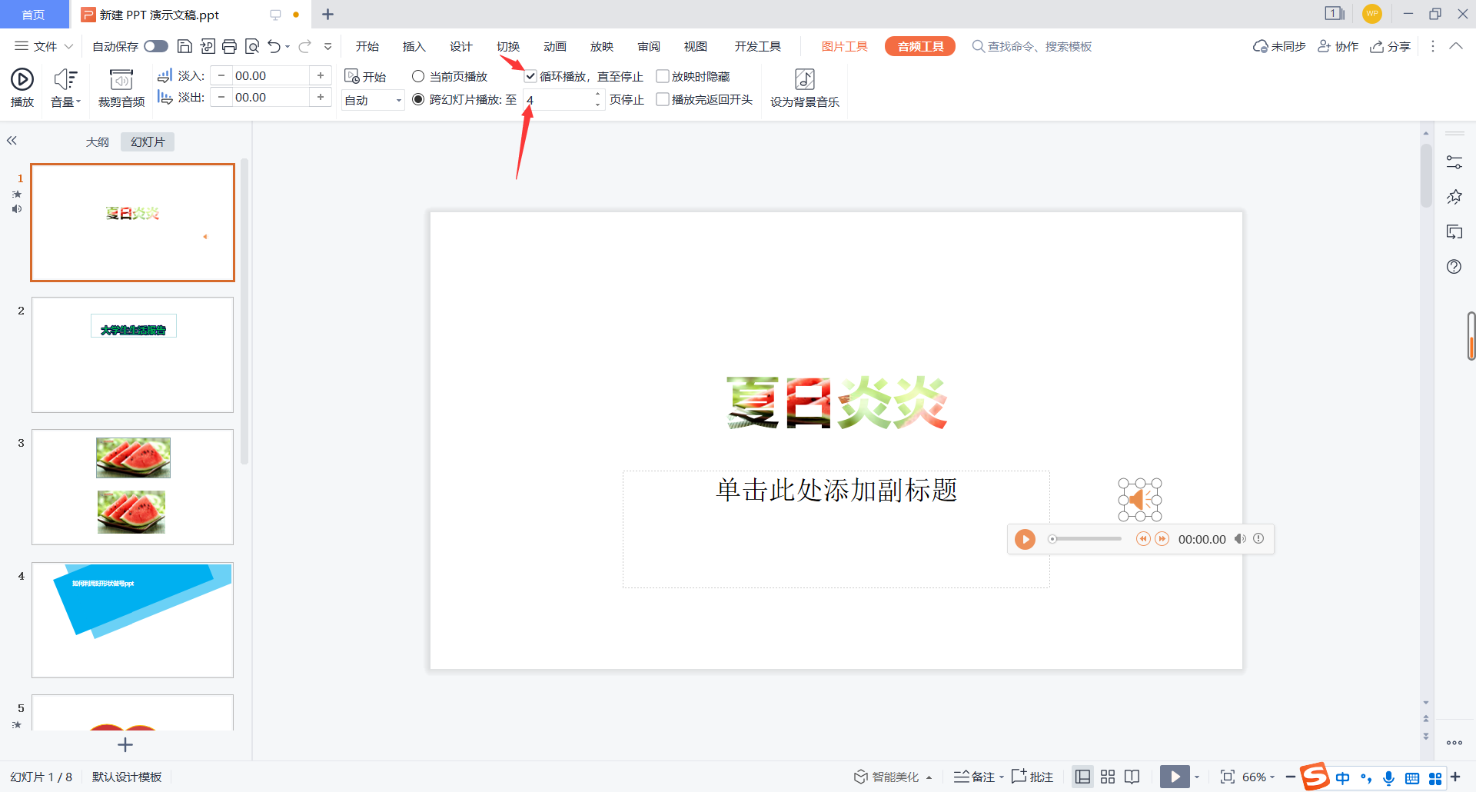Click the Picture Tools (图片工具) tab
Image resolution: width=1476 pixels, height=792 pixels.
coord(844,46)
